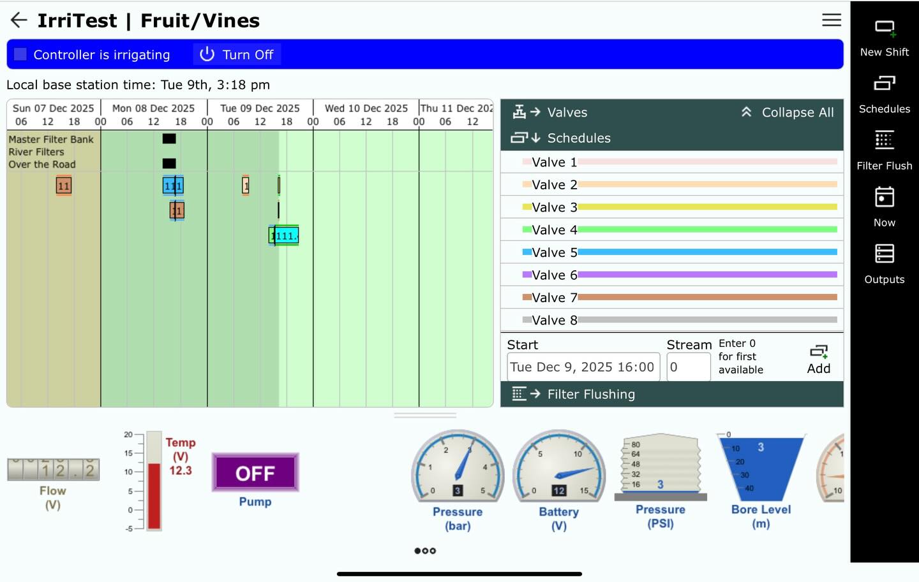This screenshot has width=919, height=582.
Task: Select the Sunday orange schedule block
Action: (63, 186)
